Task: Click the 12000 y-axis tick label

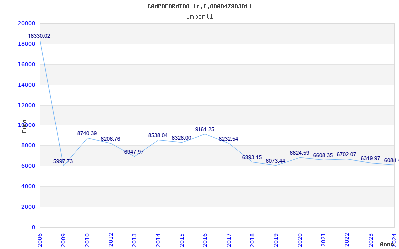Action: point(27,105)
